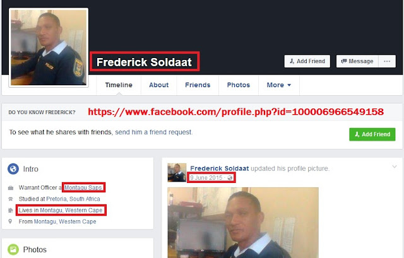Click the globe icon beside Intro

[x=13, y=169]
